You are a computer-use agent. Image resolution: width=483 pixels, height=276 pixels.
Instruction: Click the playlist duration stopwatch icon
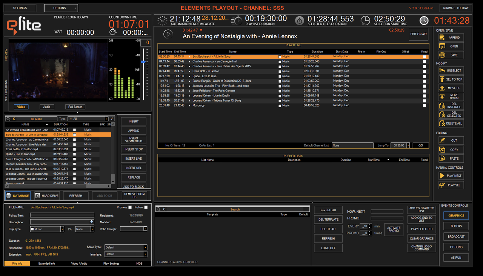coord(237,20)
